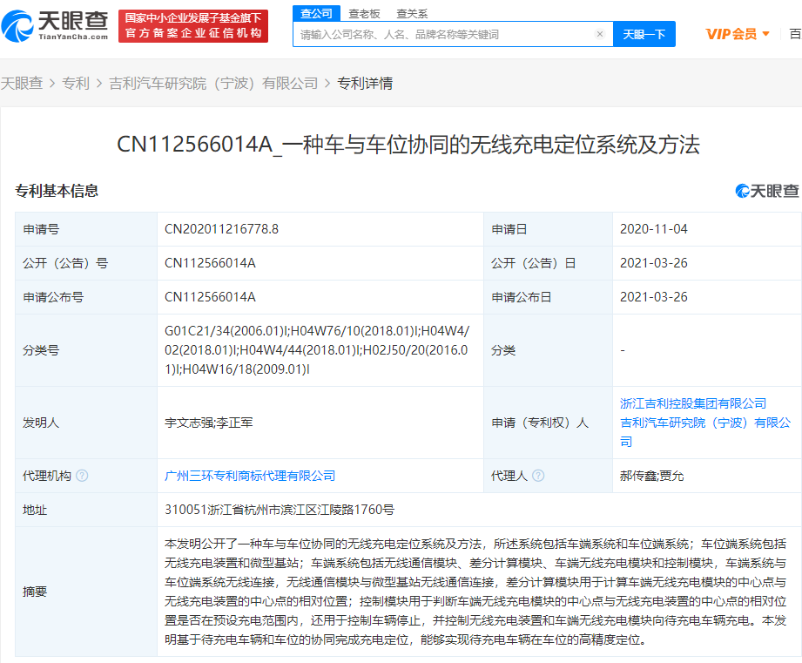Focus the company name search input field
The width and height of the screenshot is (802, 663).
(x=444, y=34)
